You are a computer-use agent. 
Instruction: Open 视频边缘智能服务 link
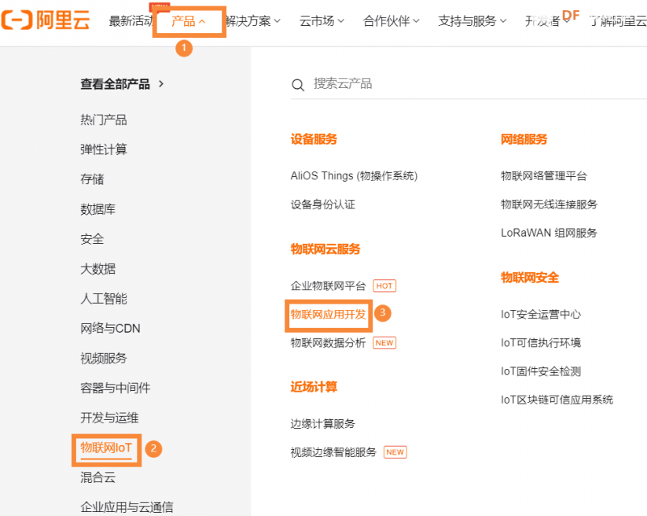pos(333,452)
